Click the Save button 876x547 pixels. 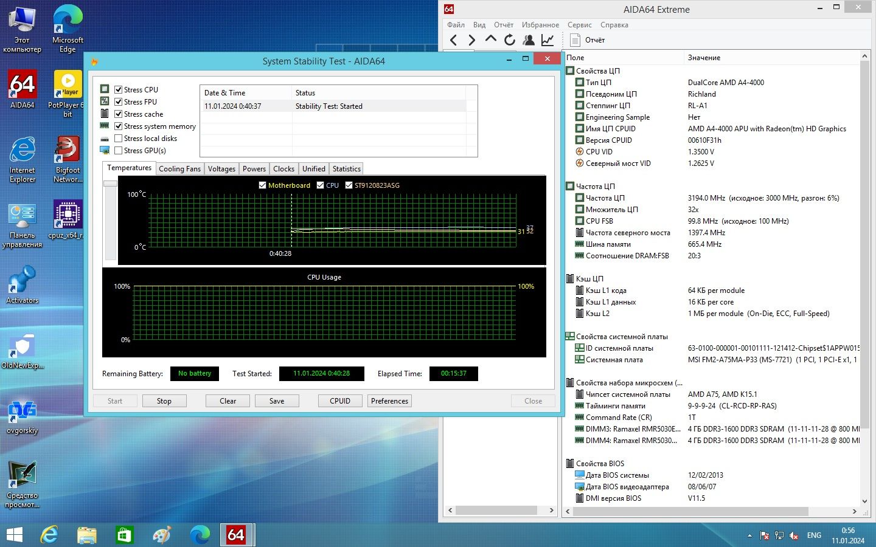pyautogui.click(x=277, y=401)
